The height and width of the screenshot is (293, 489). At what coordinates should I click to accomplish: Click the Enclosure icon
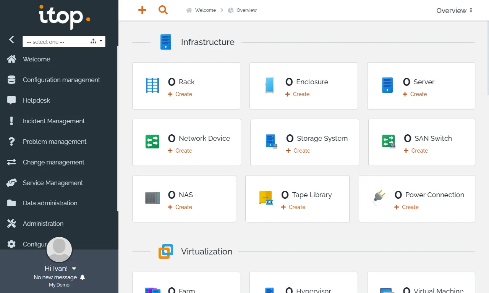pyautogui.click(x=270, y=85)
